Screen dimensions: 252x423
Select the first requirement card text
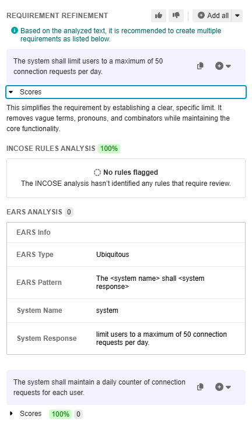(x=88, y=66)
